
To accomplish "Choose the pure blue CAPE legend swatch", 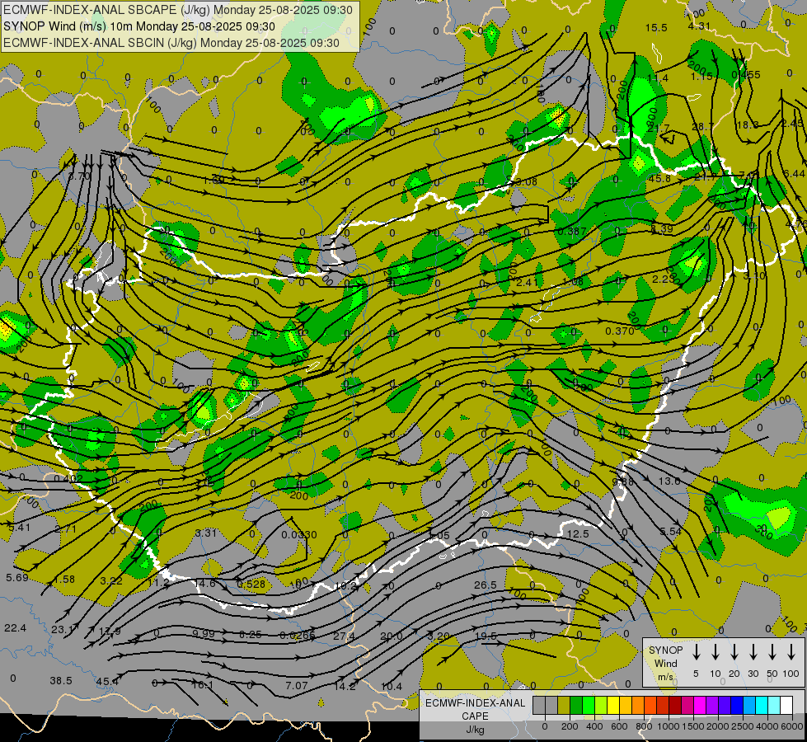I will point(736,706).
